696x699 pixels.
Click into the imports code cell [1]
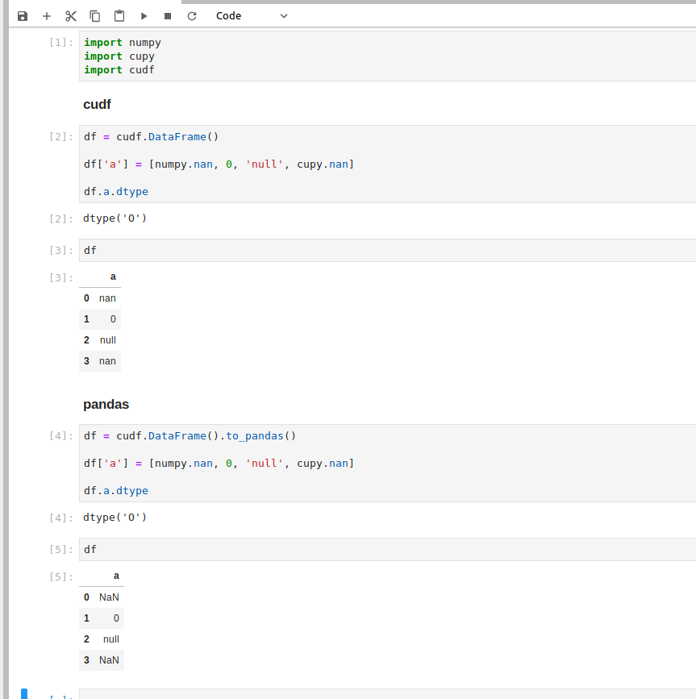(x=387, y=56)
